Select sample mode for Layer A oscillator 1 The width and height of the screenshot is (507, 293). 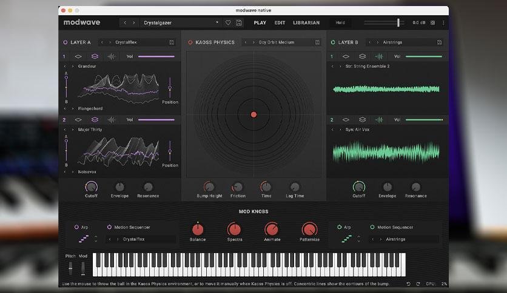click(x=111, y=56)
